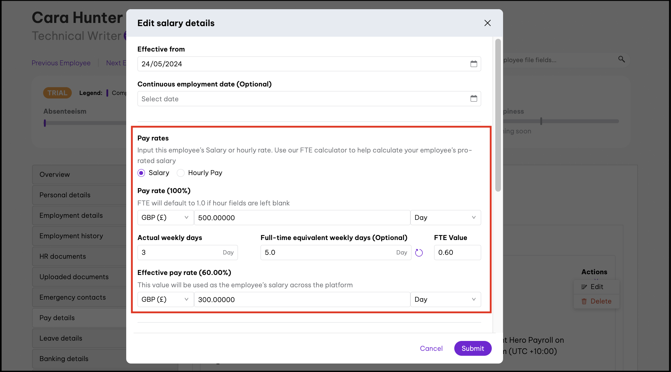Select the Hourly Pay radio button

(x=181, y=173)
